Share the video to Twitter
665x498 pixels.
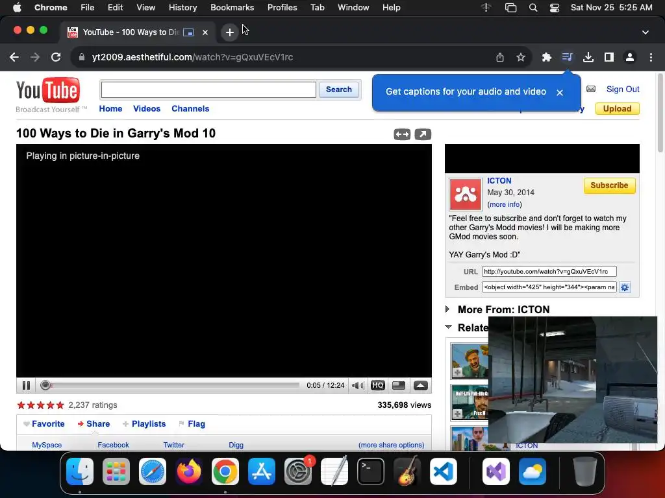(x=174, y=445)
